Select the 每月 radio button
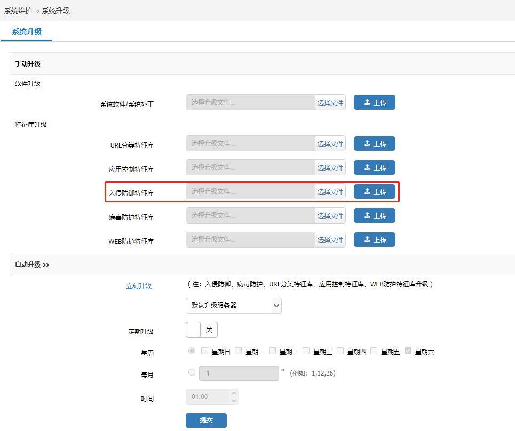Image resolution: width=515 pixels, height=431 pixels. click(x=192, y=372)
